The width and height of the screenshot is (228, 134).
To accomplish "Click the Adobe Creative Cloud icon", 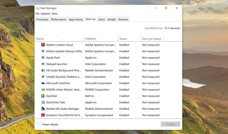I will click(43, 45).
